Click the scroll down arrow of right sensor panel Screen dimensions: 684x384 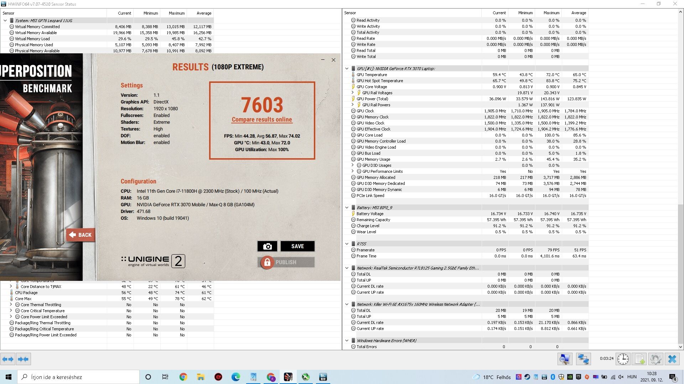click(680, 347)
